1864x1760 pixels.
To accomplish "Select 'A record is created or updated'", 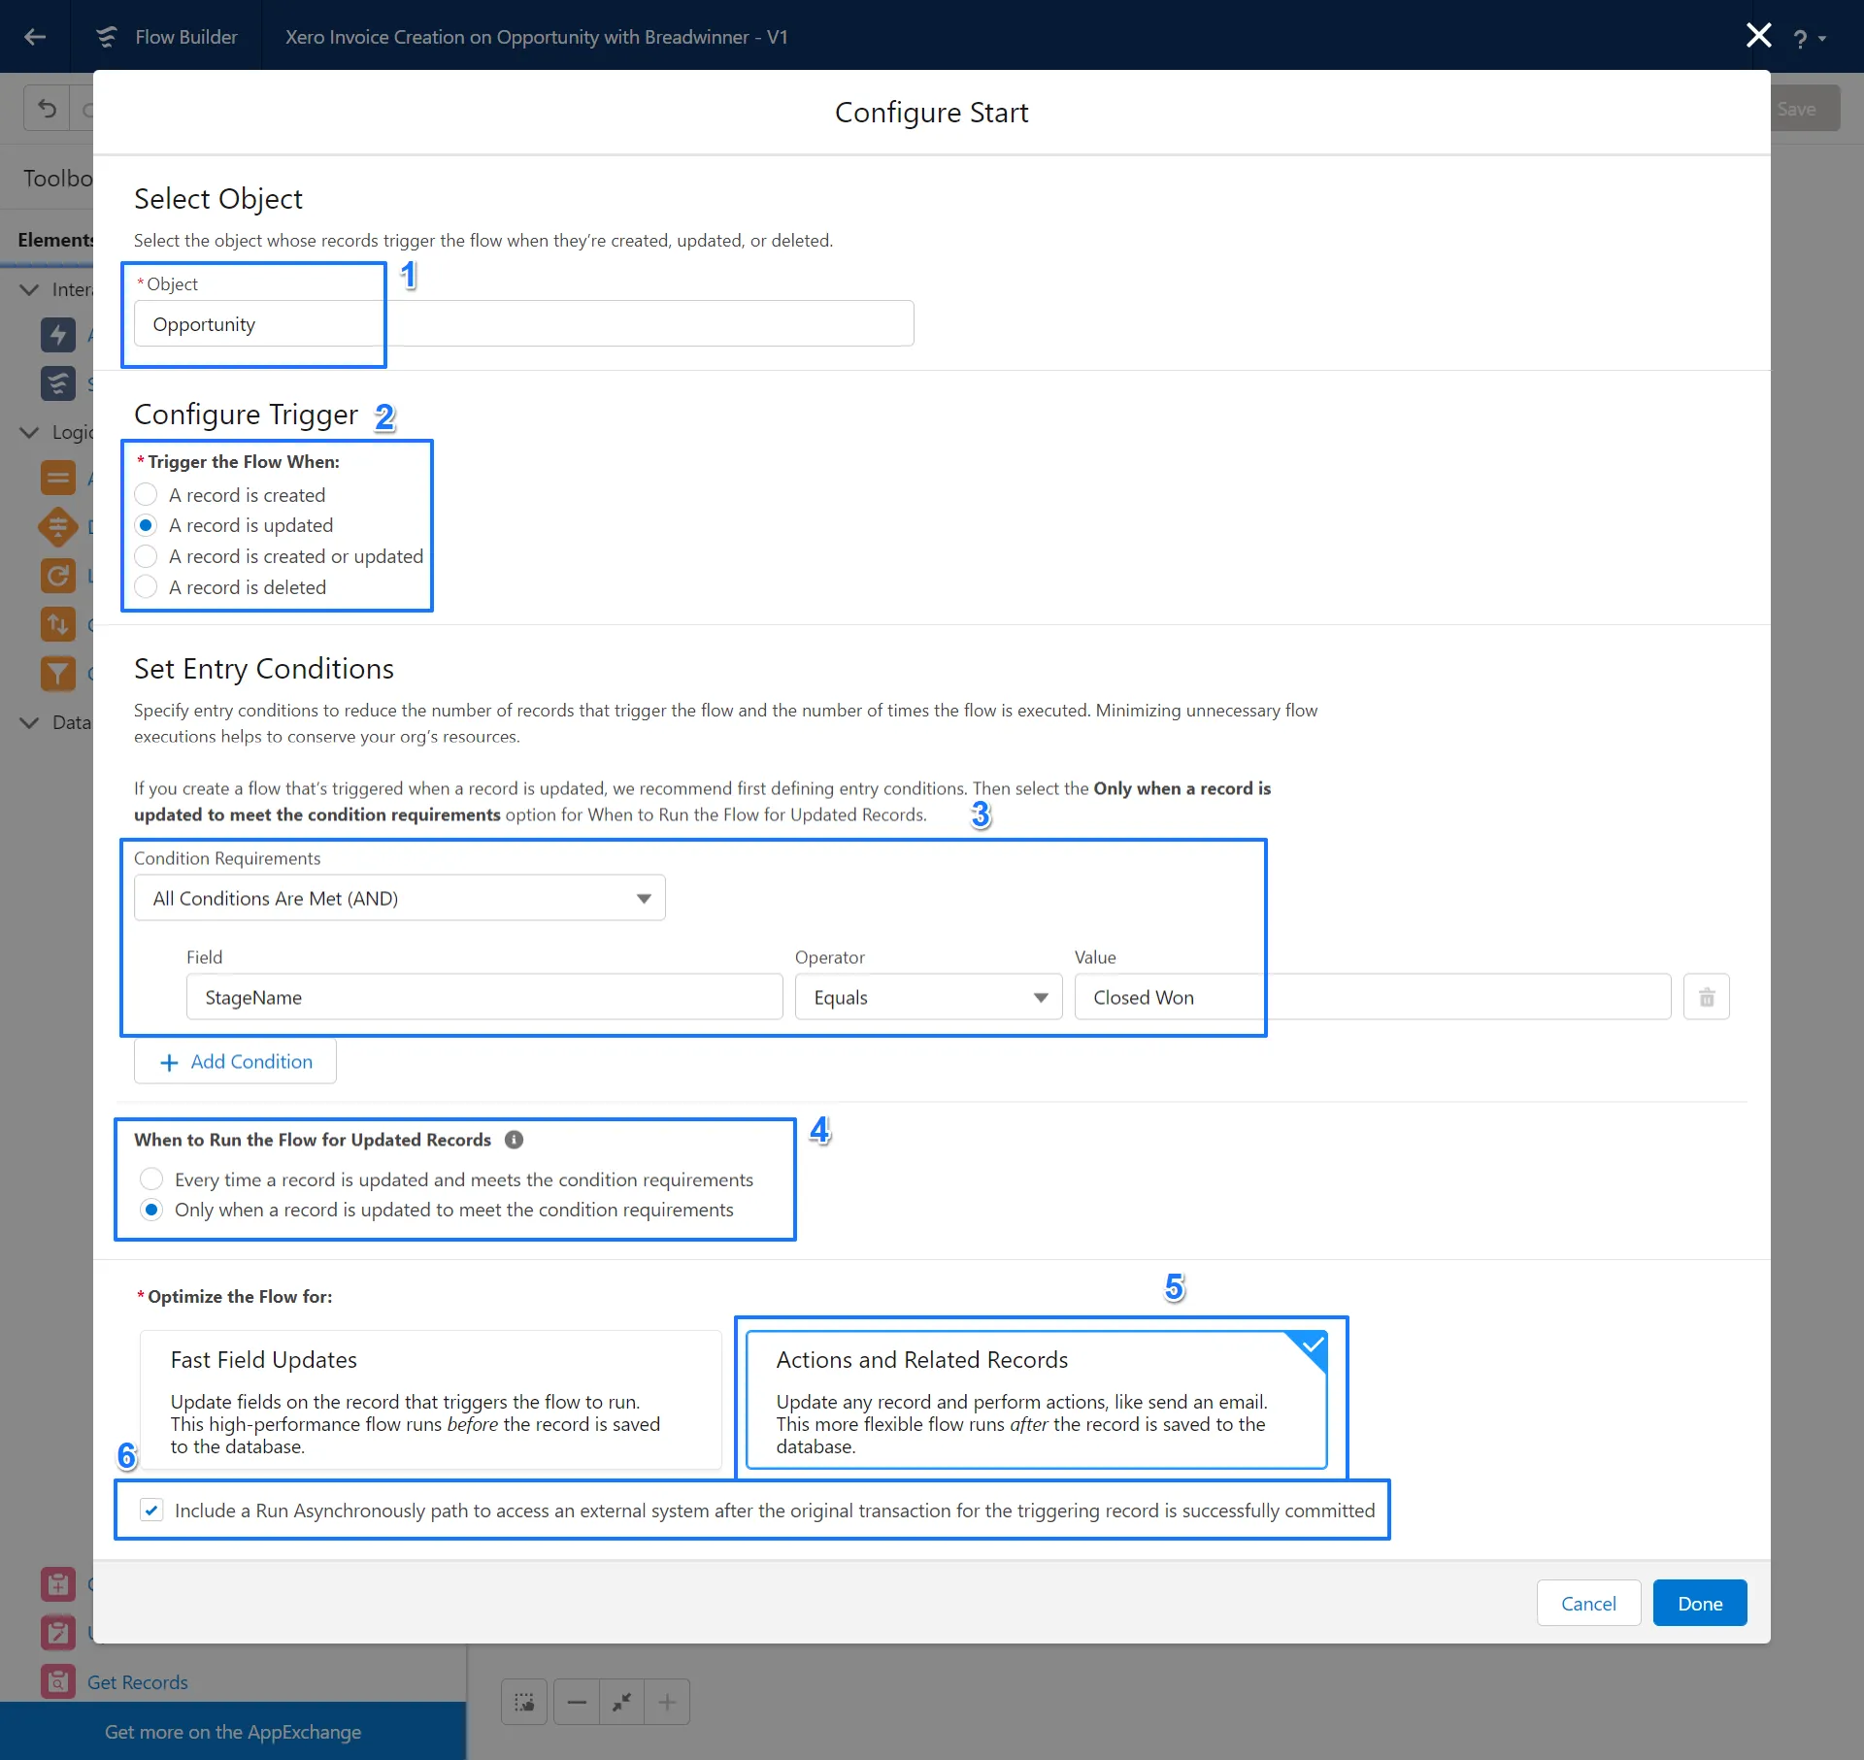I will click(147, 556).
